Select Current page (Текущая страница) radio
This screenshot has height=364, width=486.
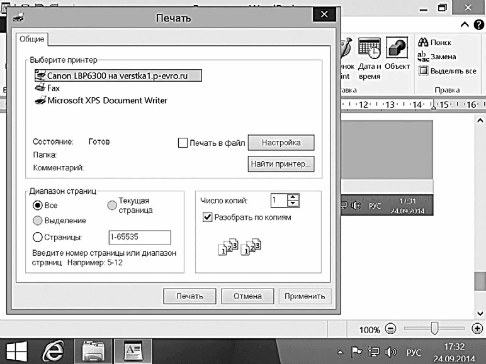[x=112, y=205]
